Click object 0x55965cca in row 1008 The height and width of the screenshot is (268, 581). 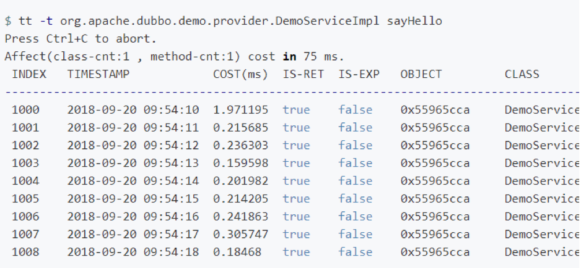tap(435, 253)
